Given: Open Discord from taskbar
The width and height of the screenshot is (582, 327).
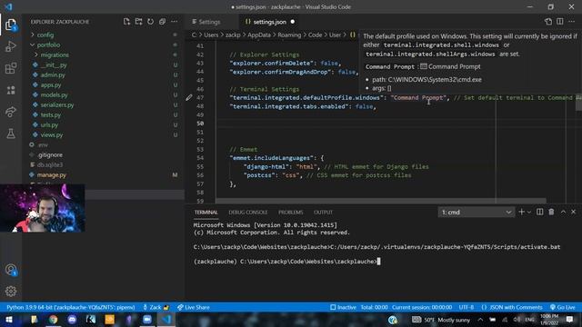Looking at the screenshot, I should pos(72,319).
